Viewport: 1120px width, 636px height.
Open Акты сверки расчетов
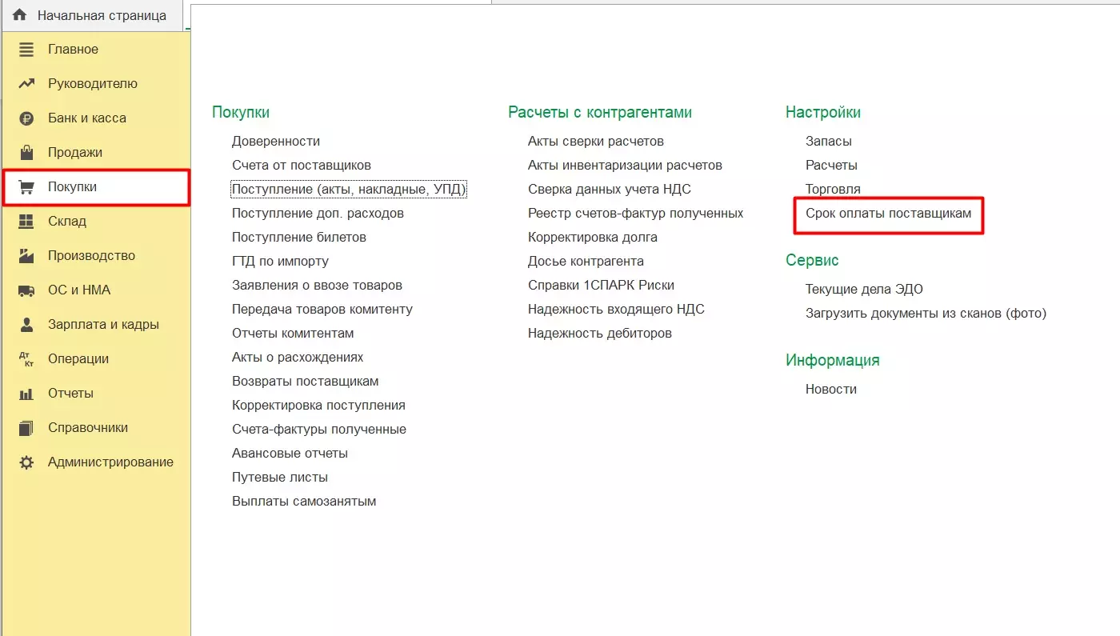click(x=595, y=142)
